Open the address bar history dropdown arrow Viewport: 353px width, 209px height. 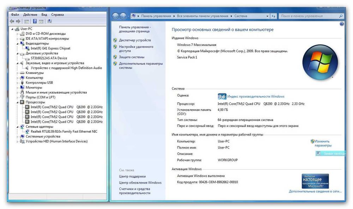click(x=267, y=16)
